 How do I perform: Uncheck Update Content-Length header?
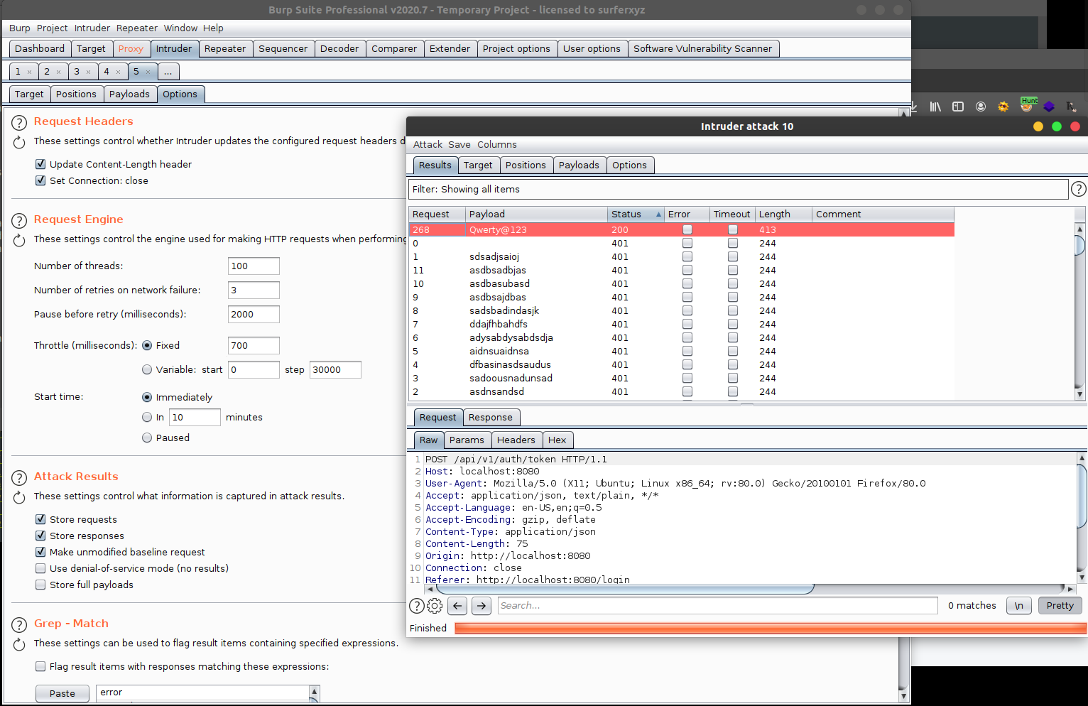click(x=40, y=164)
